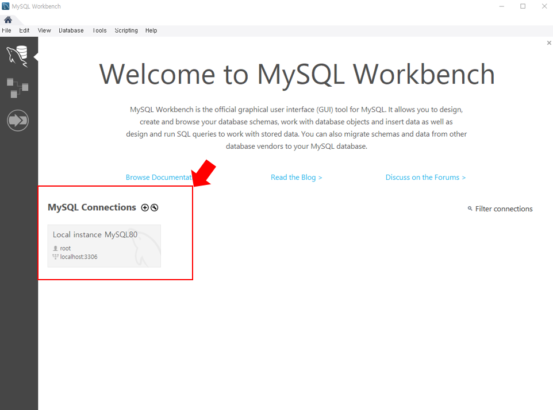Click the Filter connections search field
553x410 pixels.
click(504, 209)
